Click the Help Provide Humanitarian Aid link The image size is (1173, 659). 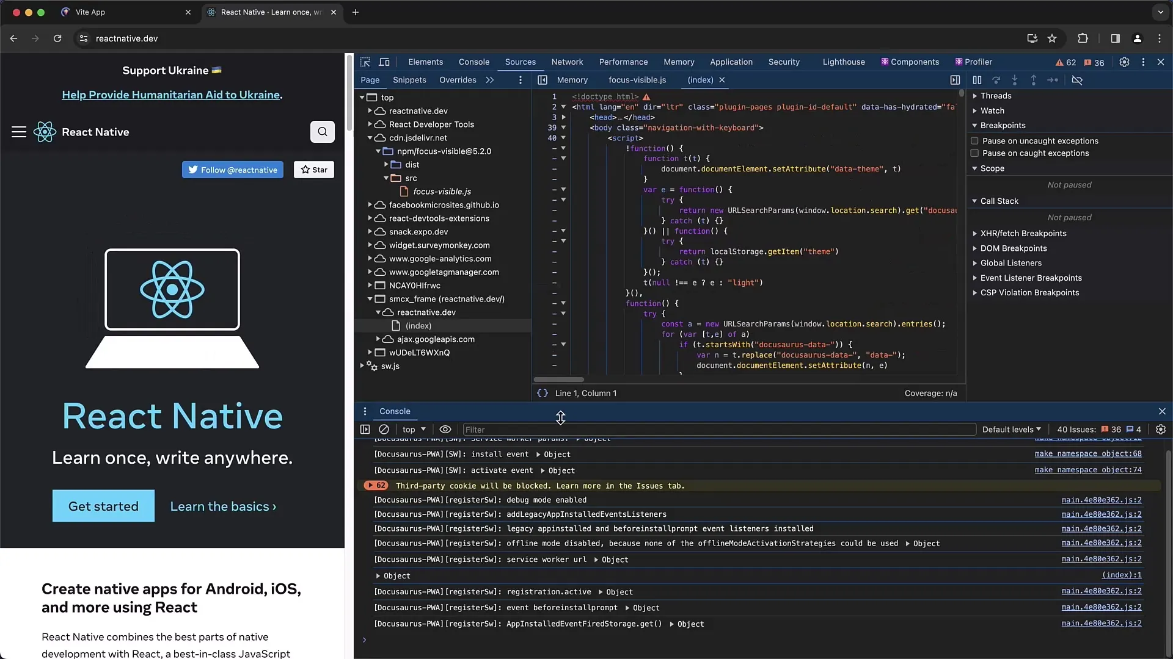coord(172,94)
